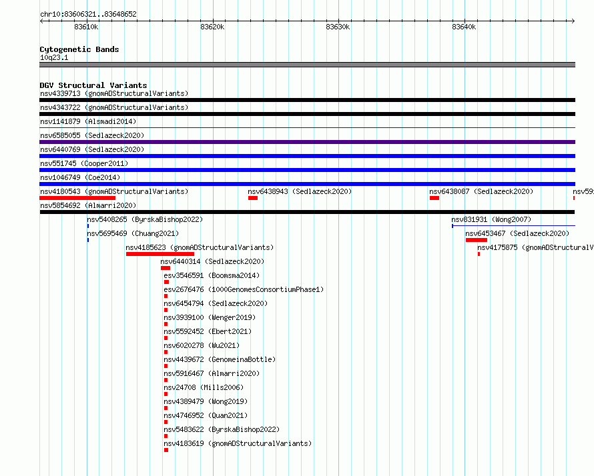
Task: Select the purple bar under nsv6585055
Action: coord(307,142)
